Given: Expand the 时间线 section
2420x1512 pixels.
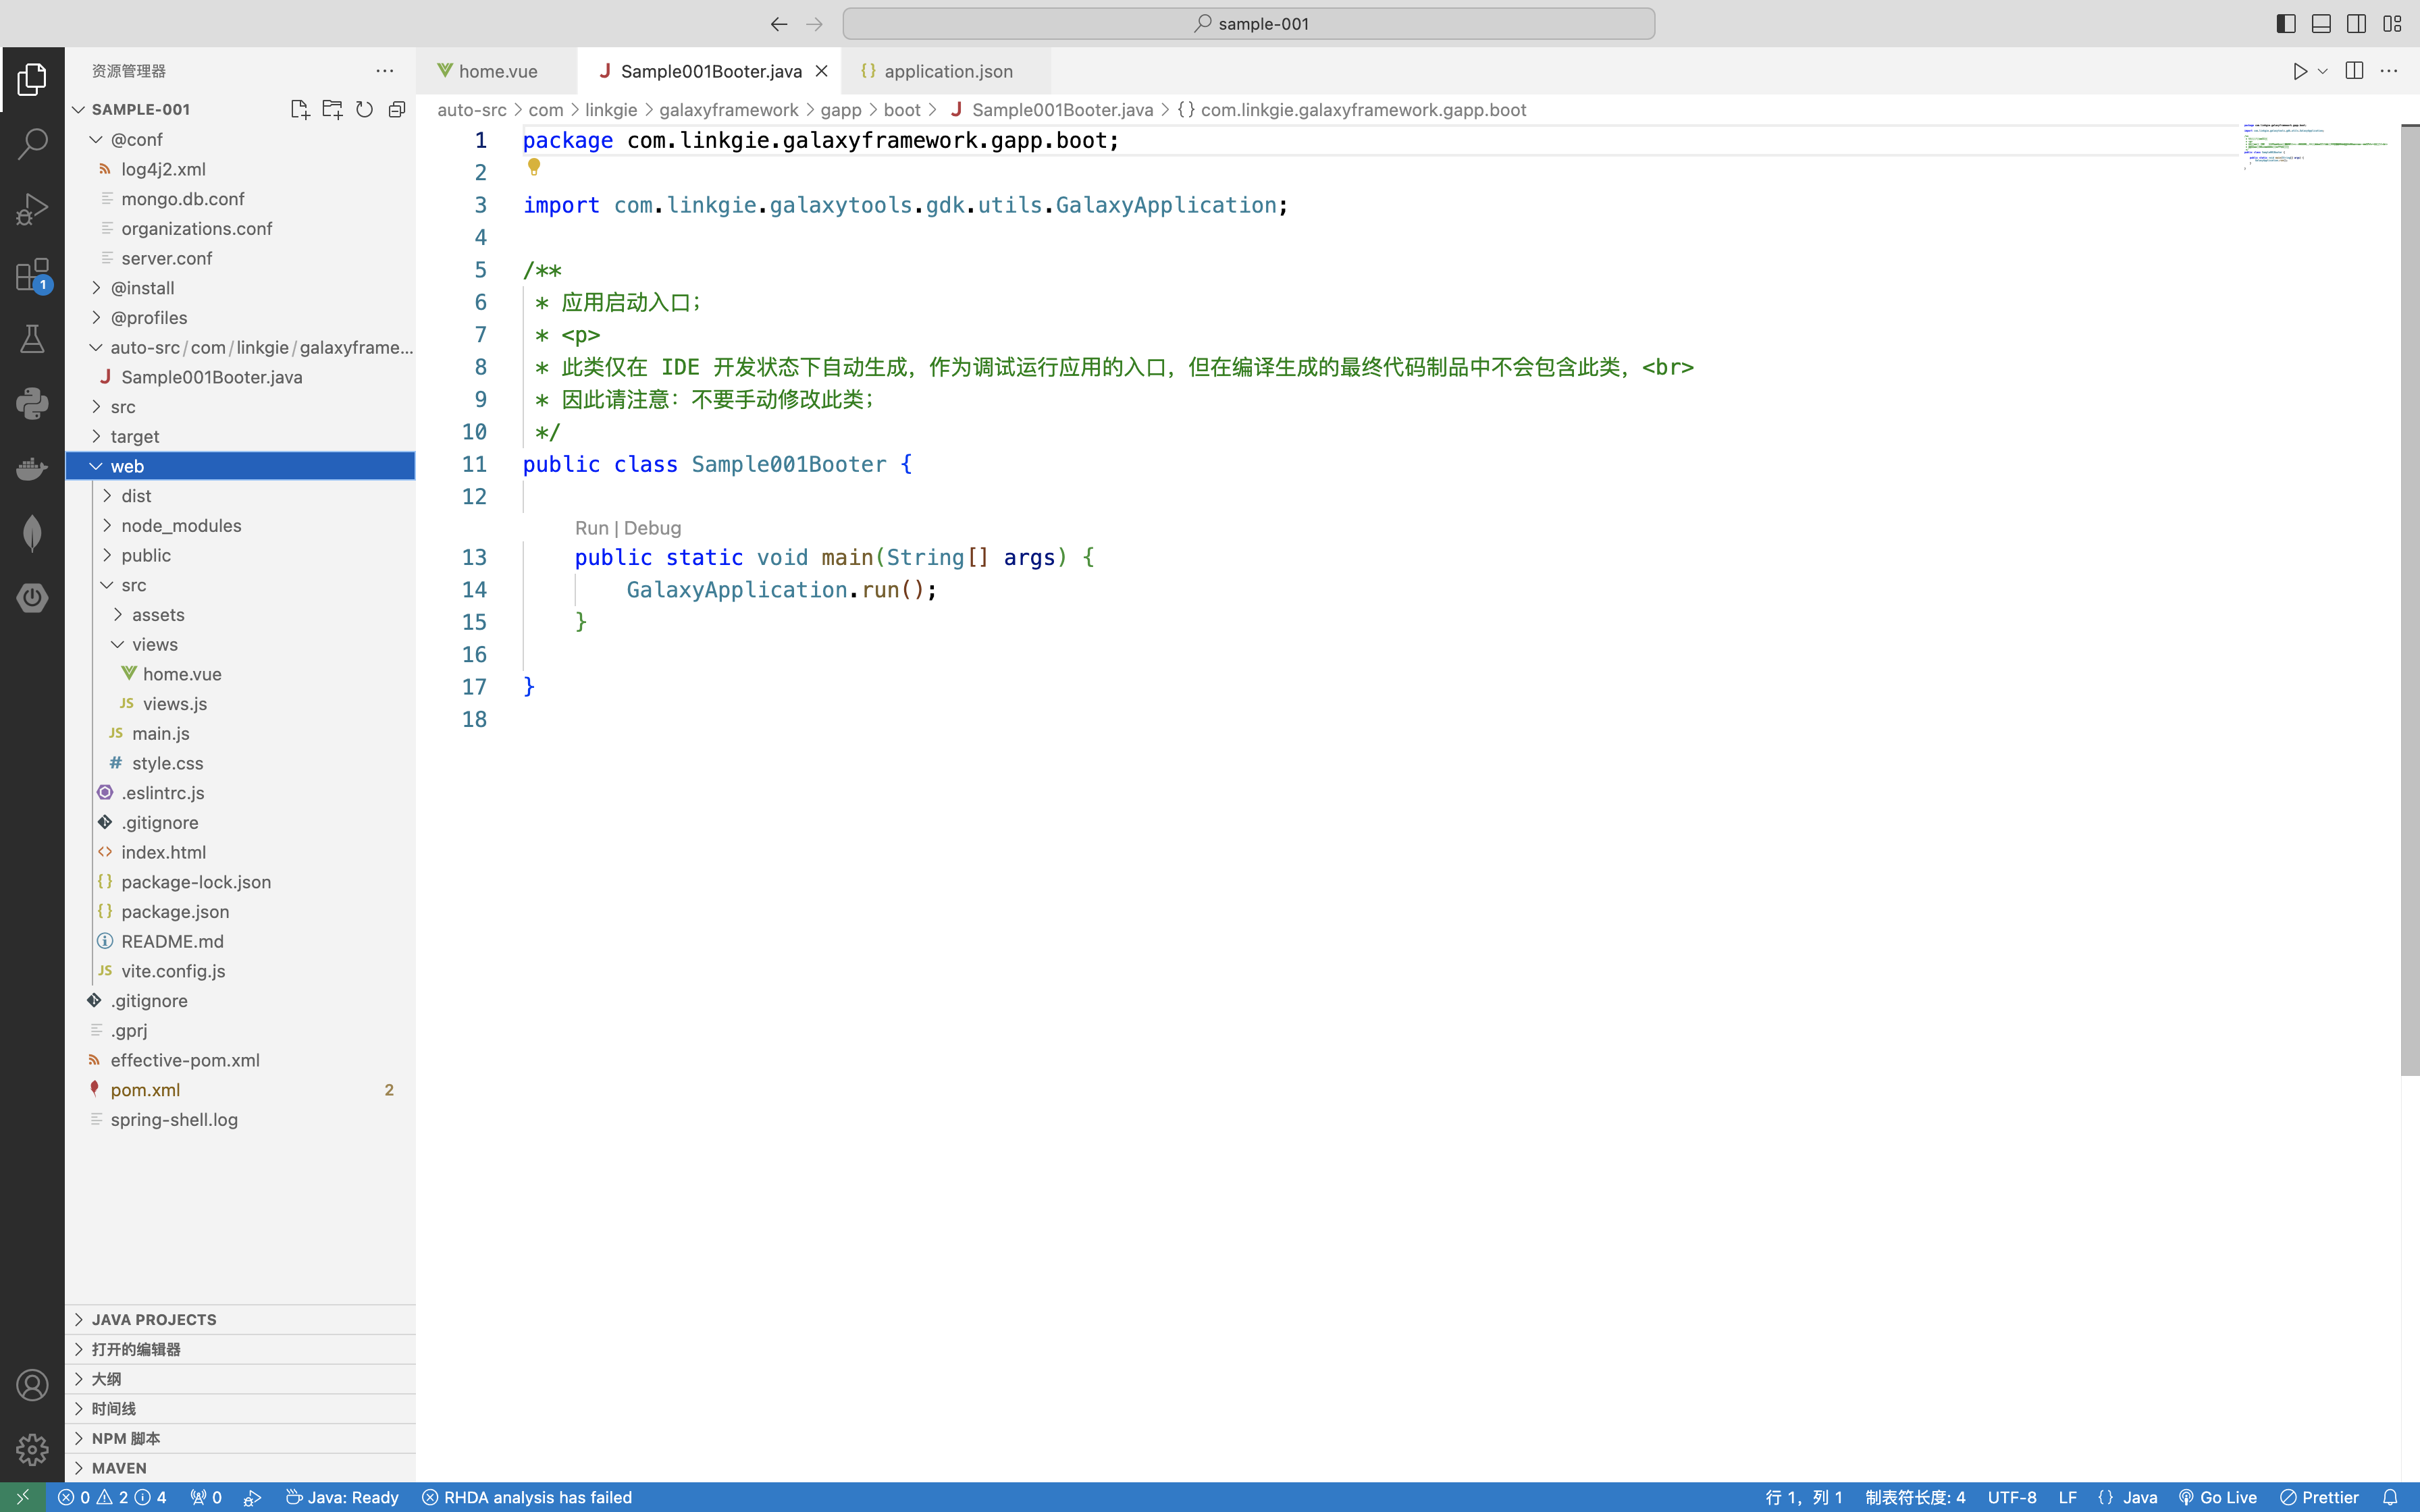Looking at the screenshot, I should click(x=240, y=1408).
